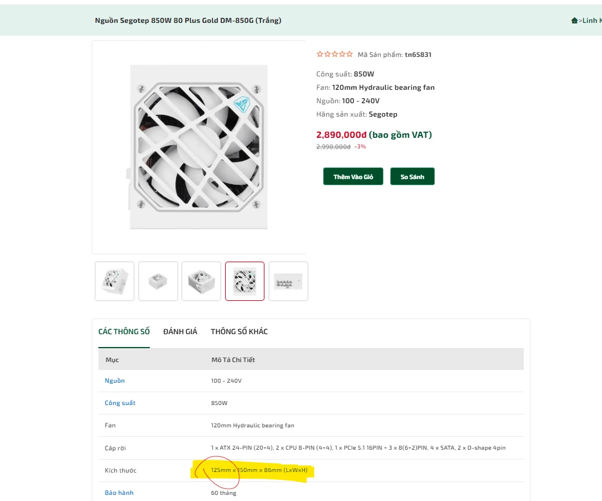Click the first rating star
The image size is (602, 501).
click(x=320, y=54)
